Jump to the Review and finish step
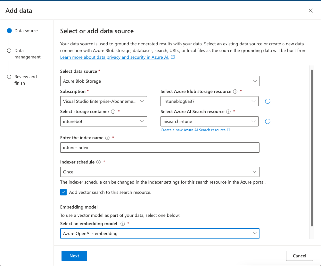 coord(25,80)
